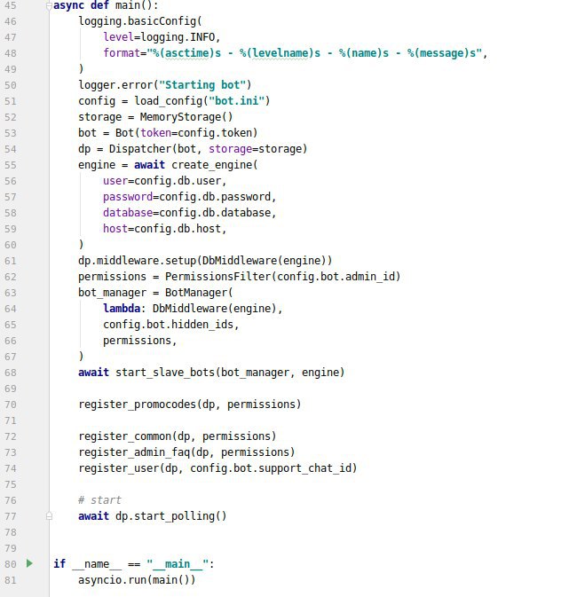The width and height of the screenshot is (569, 597).
Task: Click the "bot.ini" string in load_config
Action: (x=236, y=101)
